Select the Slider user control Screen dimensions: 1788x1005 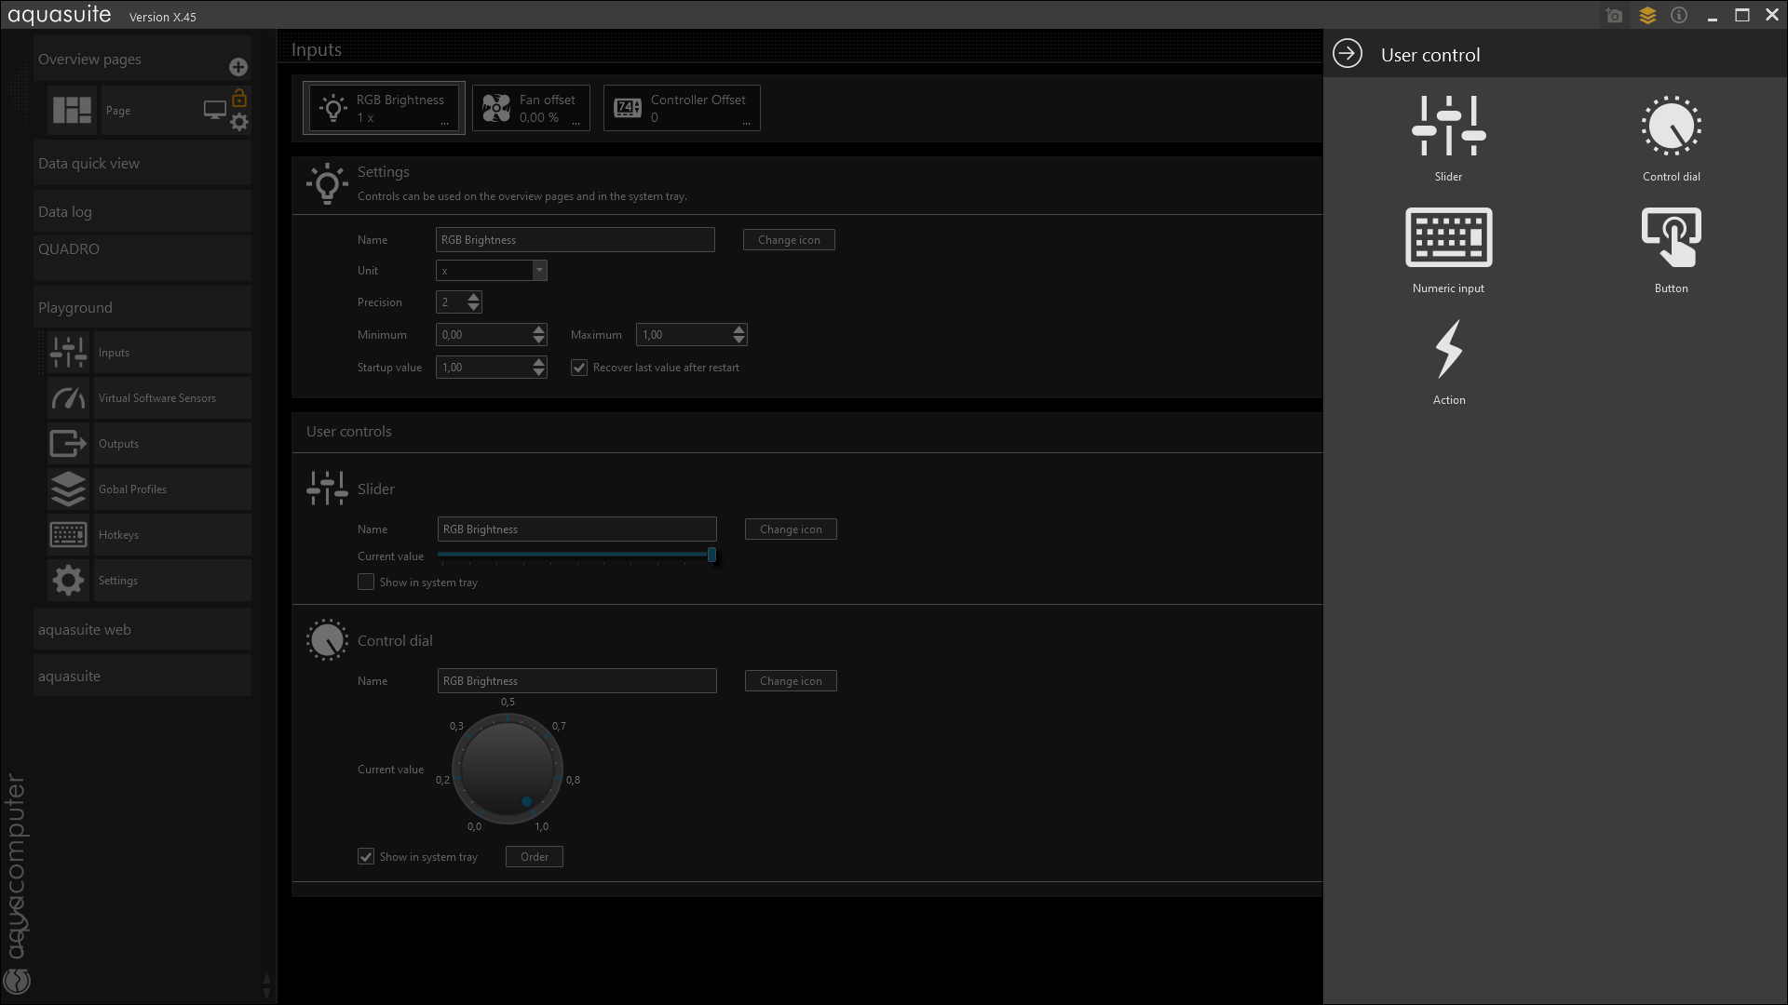1448,139
